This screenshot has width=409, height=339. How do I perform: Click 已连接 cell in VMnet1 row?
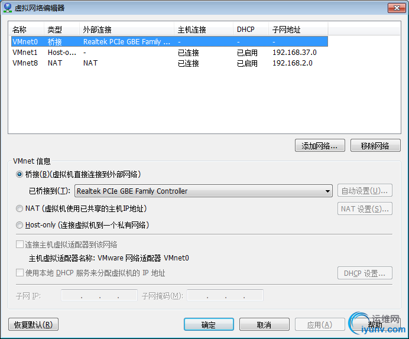tap(189, 53)
